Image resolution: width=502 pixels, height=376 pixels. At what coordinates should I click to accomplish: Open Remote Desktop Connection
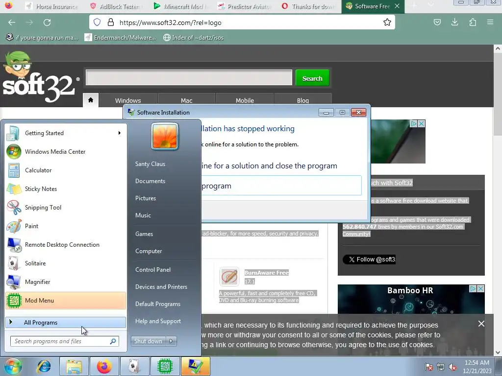coord(66,245)
